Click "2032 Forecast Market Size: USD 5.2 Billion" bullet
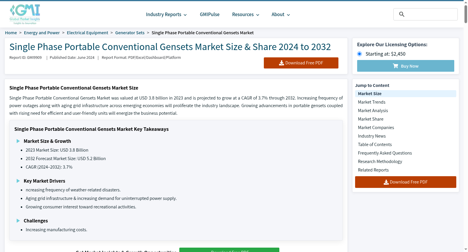The width and height of the screenshot is (468, 252). (66, 159)
